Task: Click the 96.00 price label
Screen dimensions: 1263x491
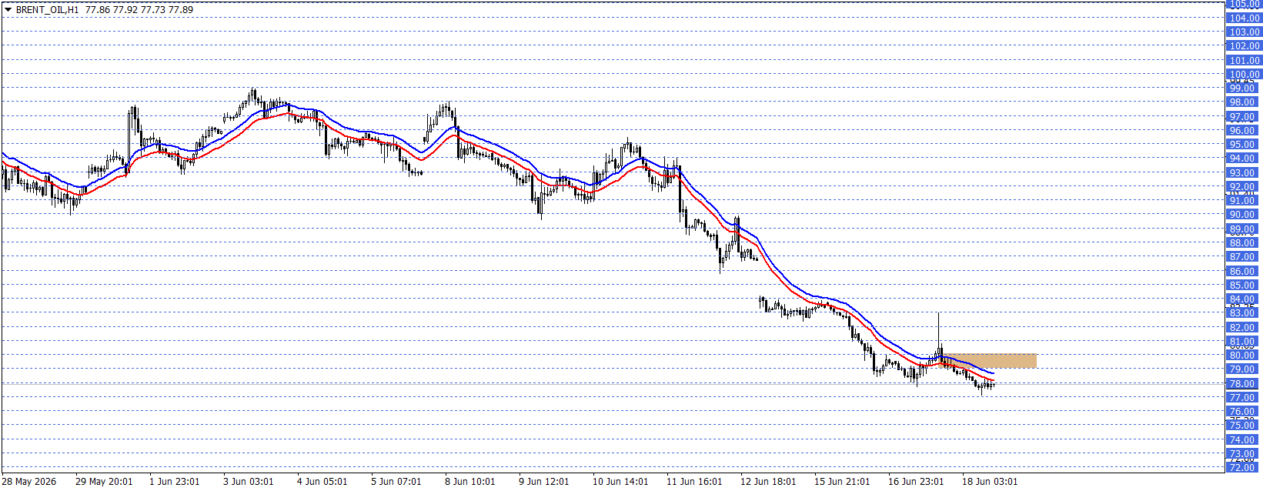Action: [x=1244, y=131]
